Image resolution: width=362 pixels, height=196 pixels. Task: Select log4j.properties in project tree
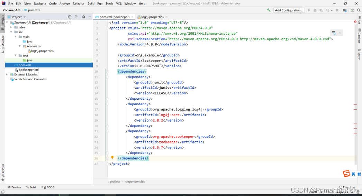[x=42, y=51]
